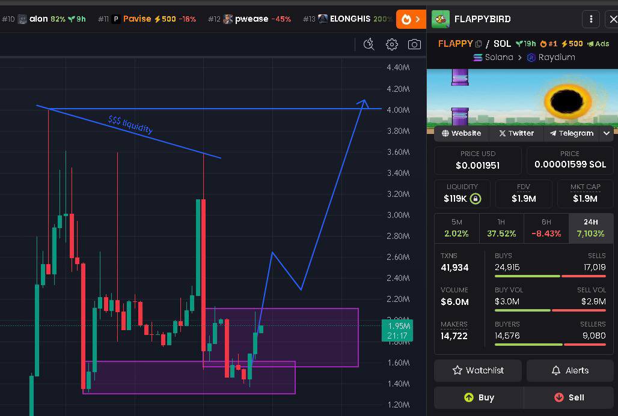618x416 pixels.
Task: Click the MKT CAP $1.9M box
Action: 586,194
